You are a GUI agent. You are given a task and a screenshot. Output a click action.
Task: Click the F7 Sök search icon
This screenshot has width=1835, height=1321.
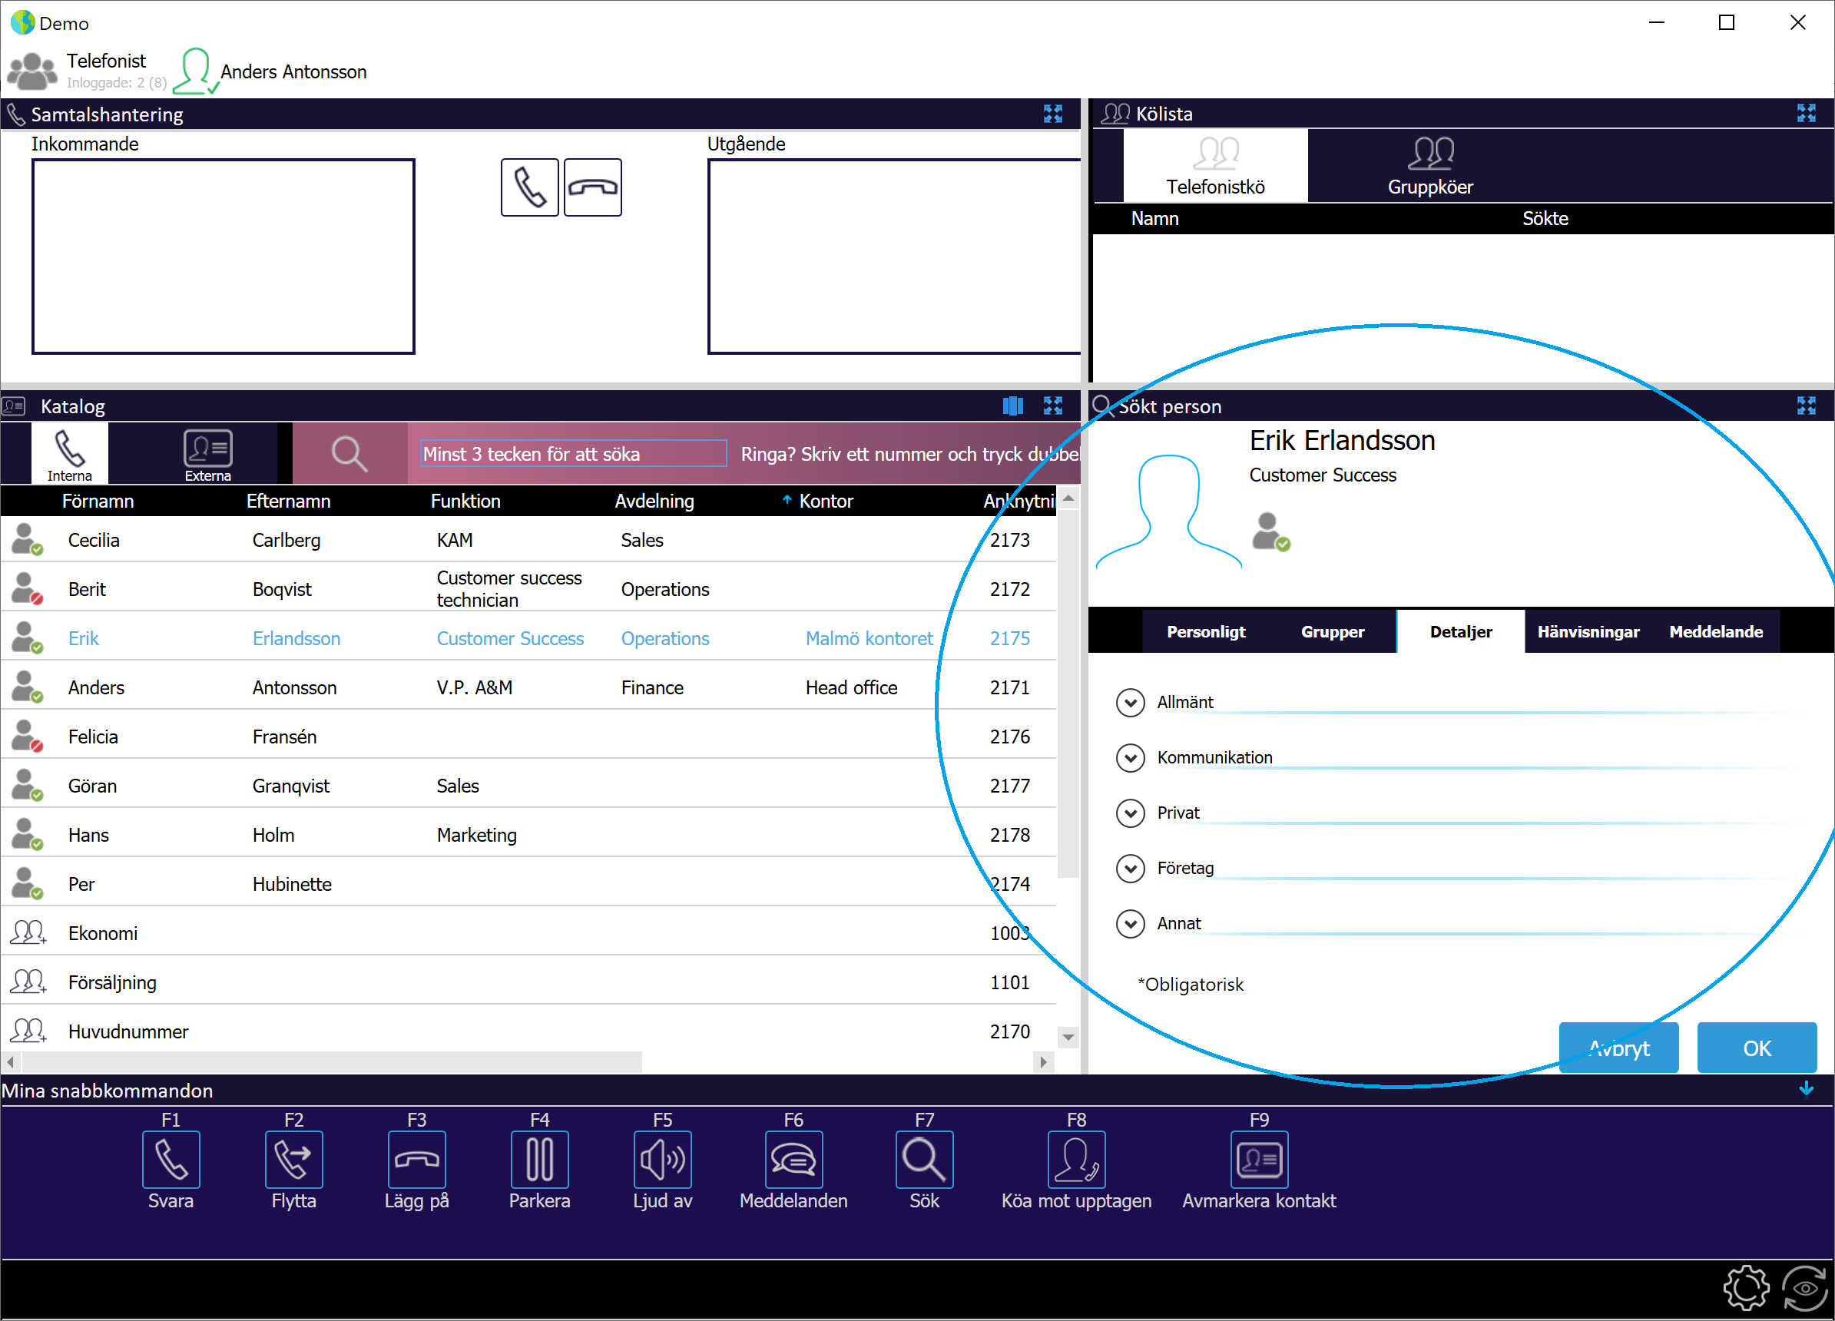[925, 1159]
